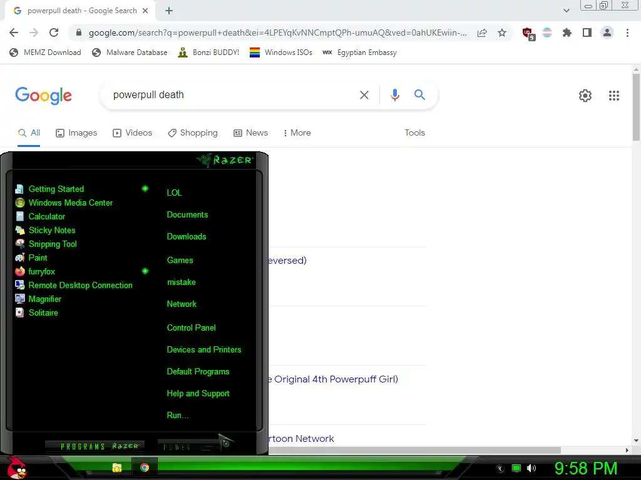Open Control Panel
Image resolution: width=641 pixels, height=480 pixels.
coord(191,327)
